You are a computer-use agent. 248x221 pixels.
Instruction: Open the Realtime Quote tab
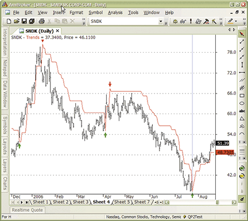click(x=27, y=210)
